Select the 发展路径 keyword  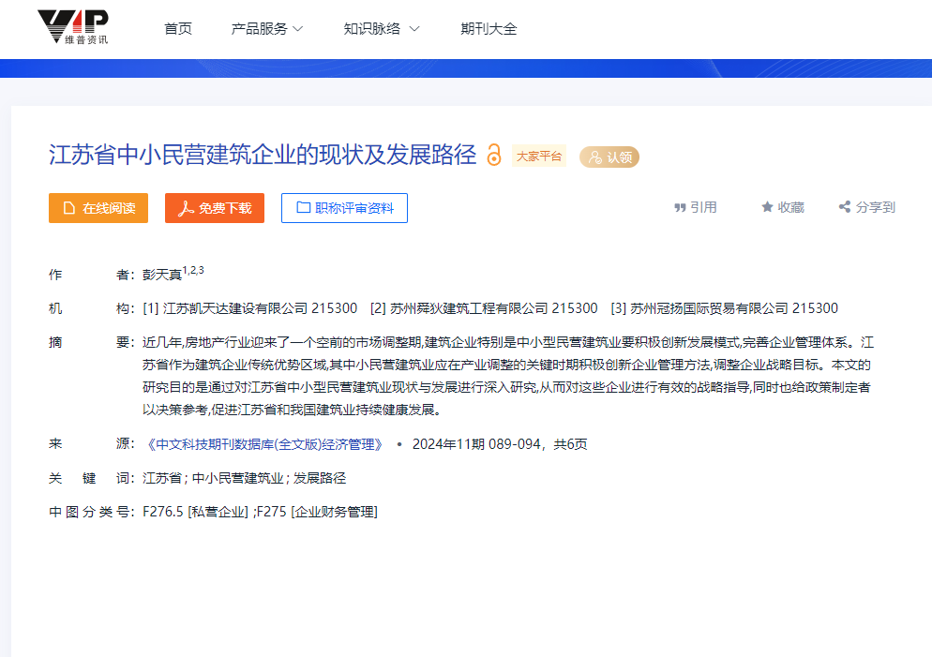point(320,478)
